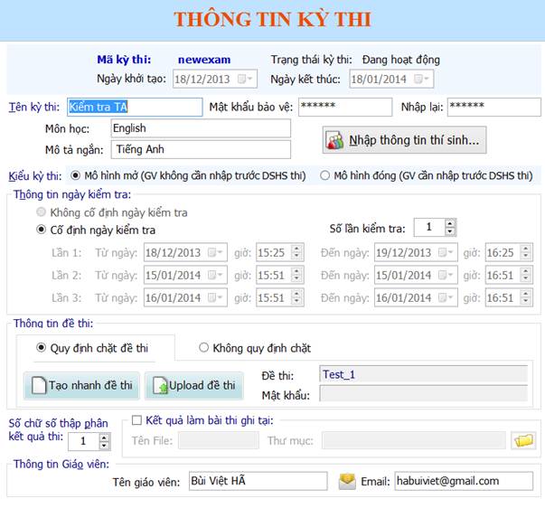
Task: Click the Số lần kiểm tra value box
Action: pyautogui.click(x=430, y=228)
